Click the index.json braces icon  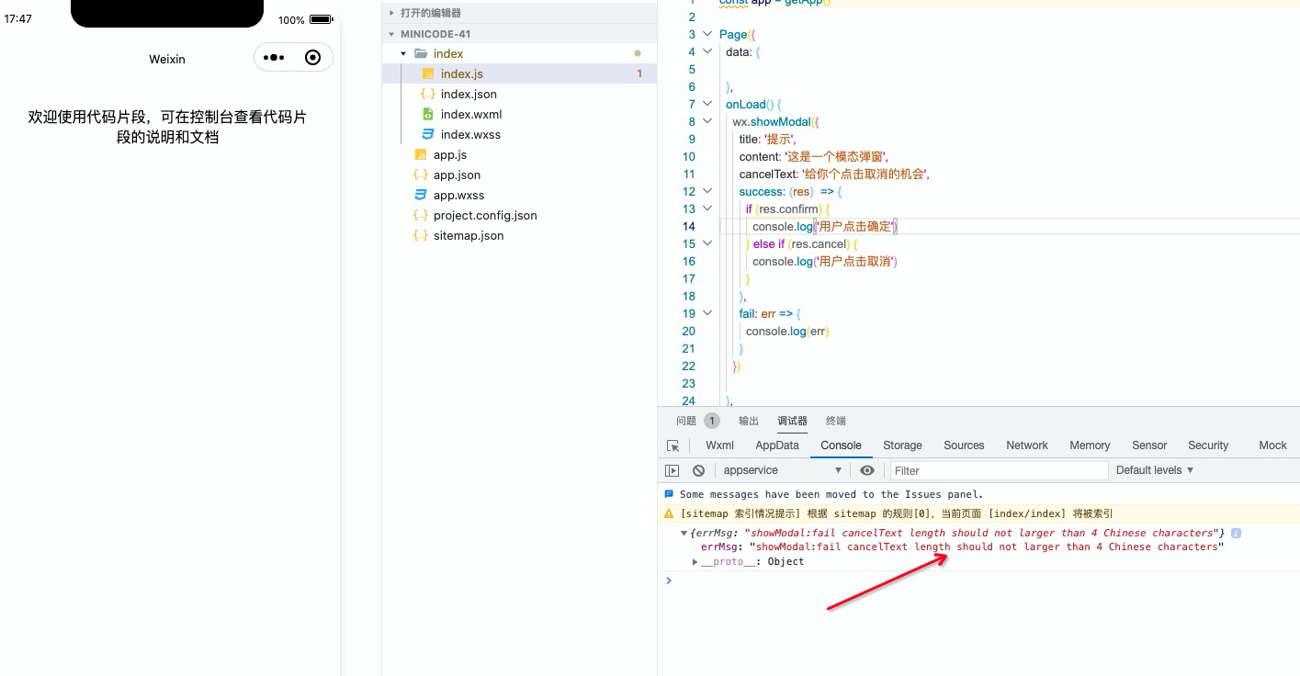427,95
